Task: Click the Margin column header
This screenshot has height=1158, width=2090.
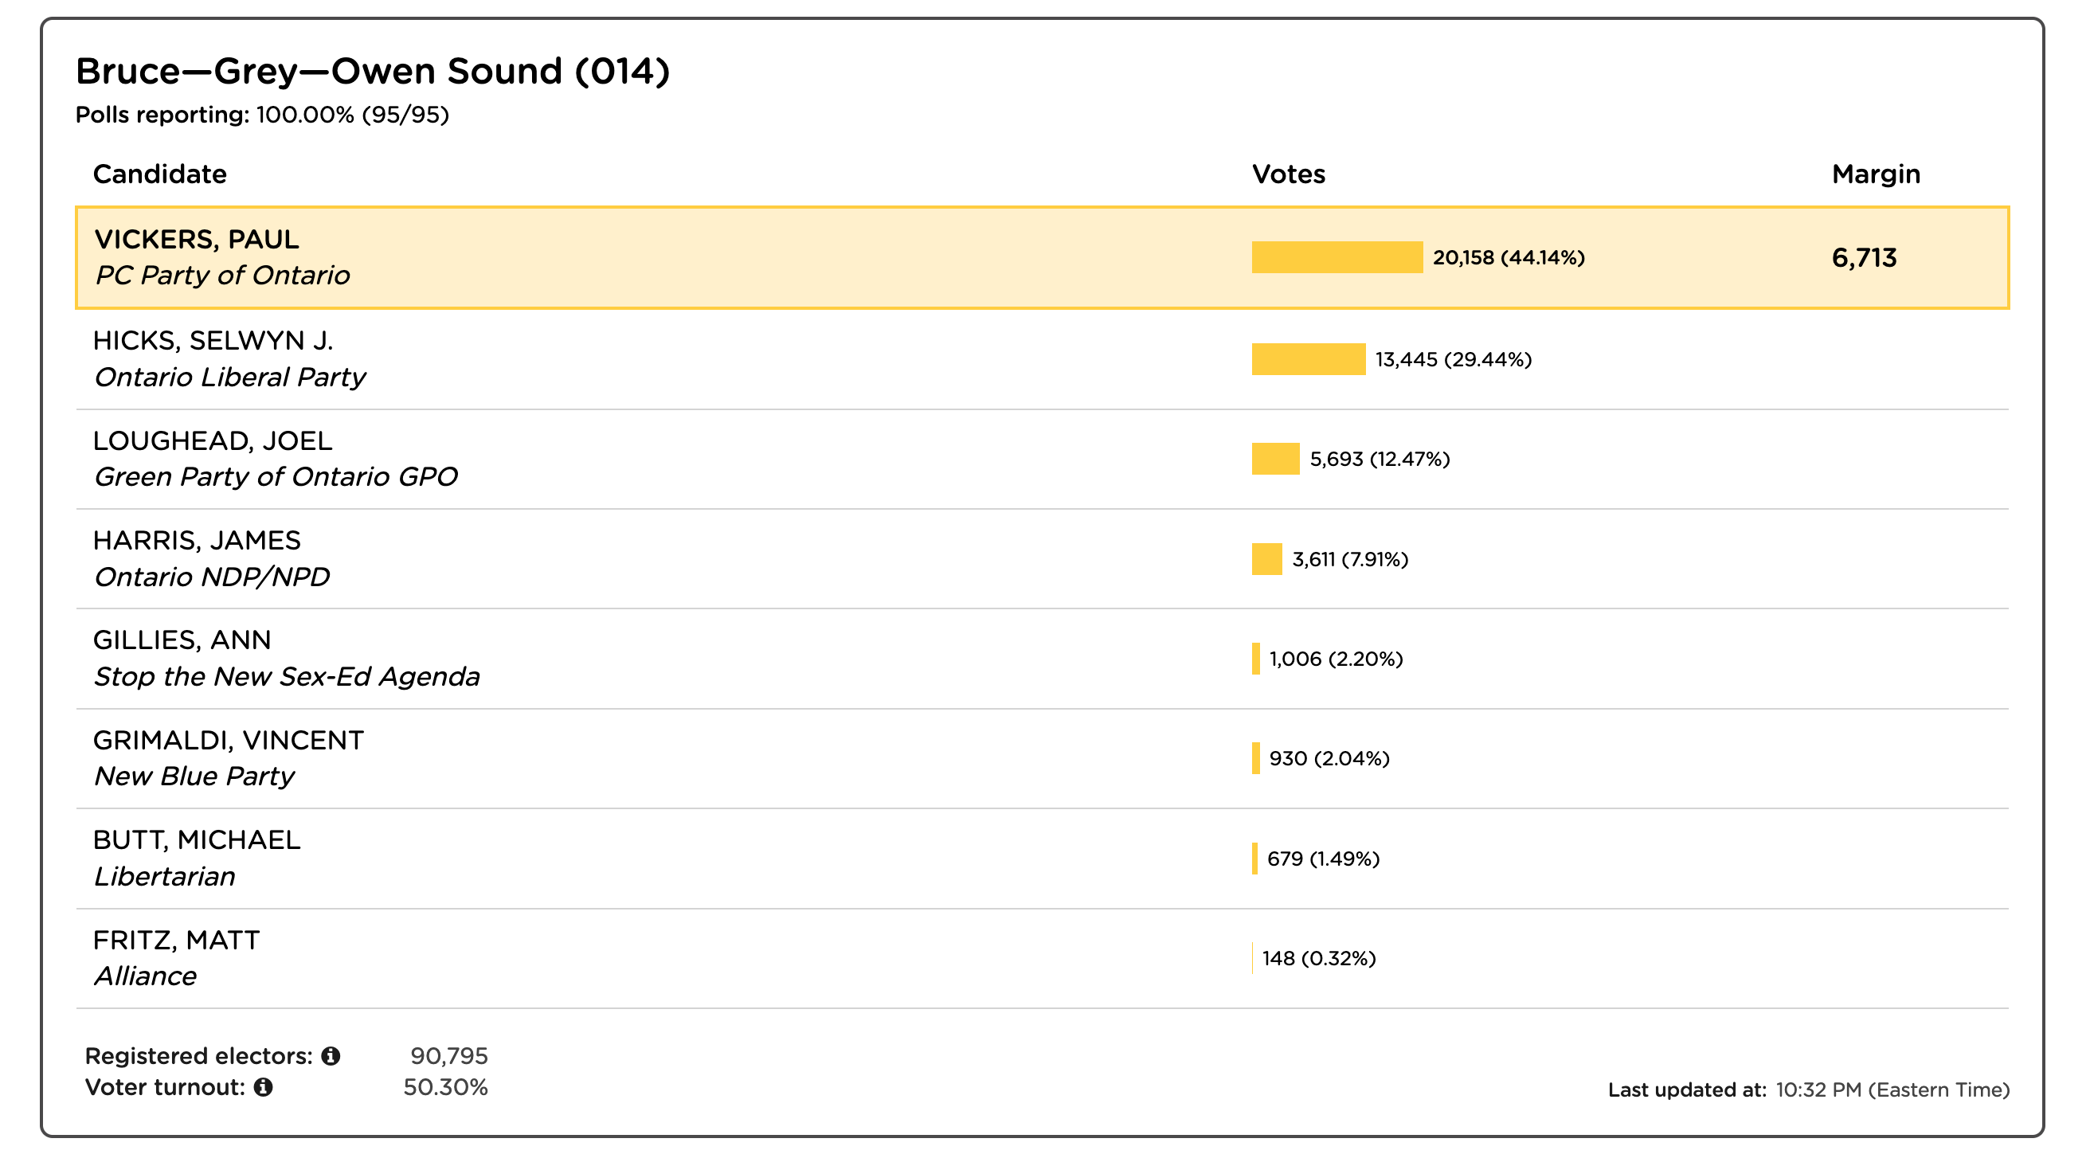Action: point(1876,174)
